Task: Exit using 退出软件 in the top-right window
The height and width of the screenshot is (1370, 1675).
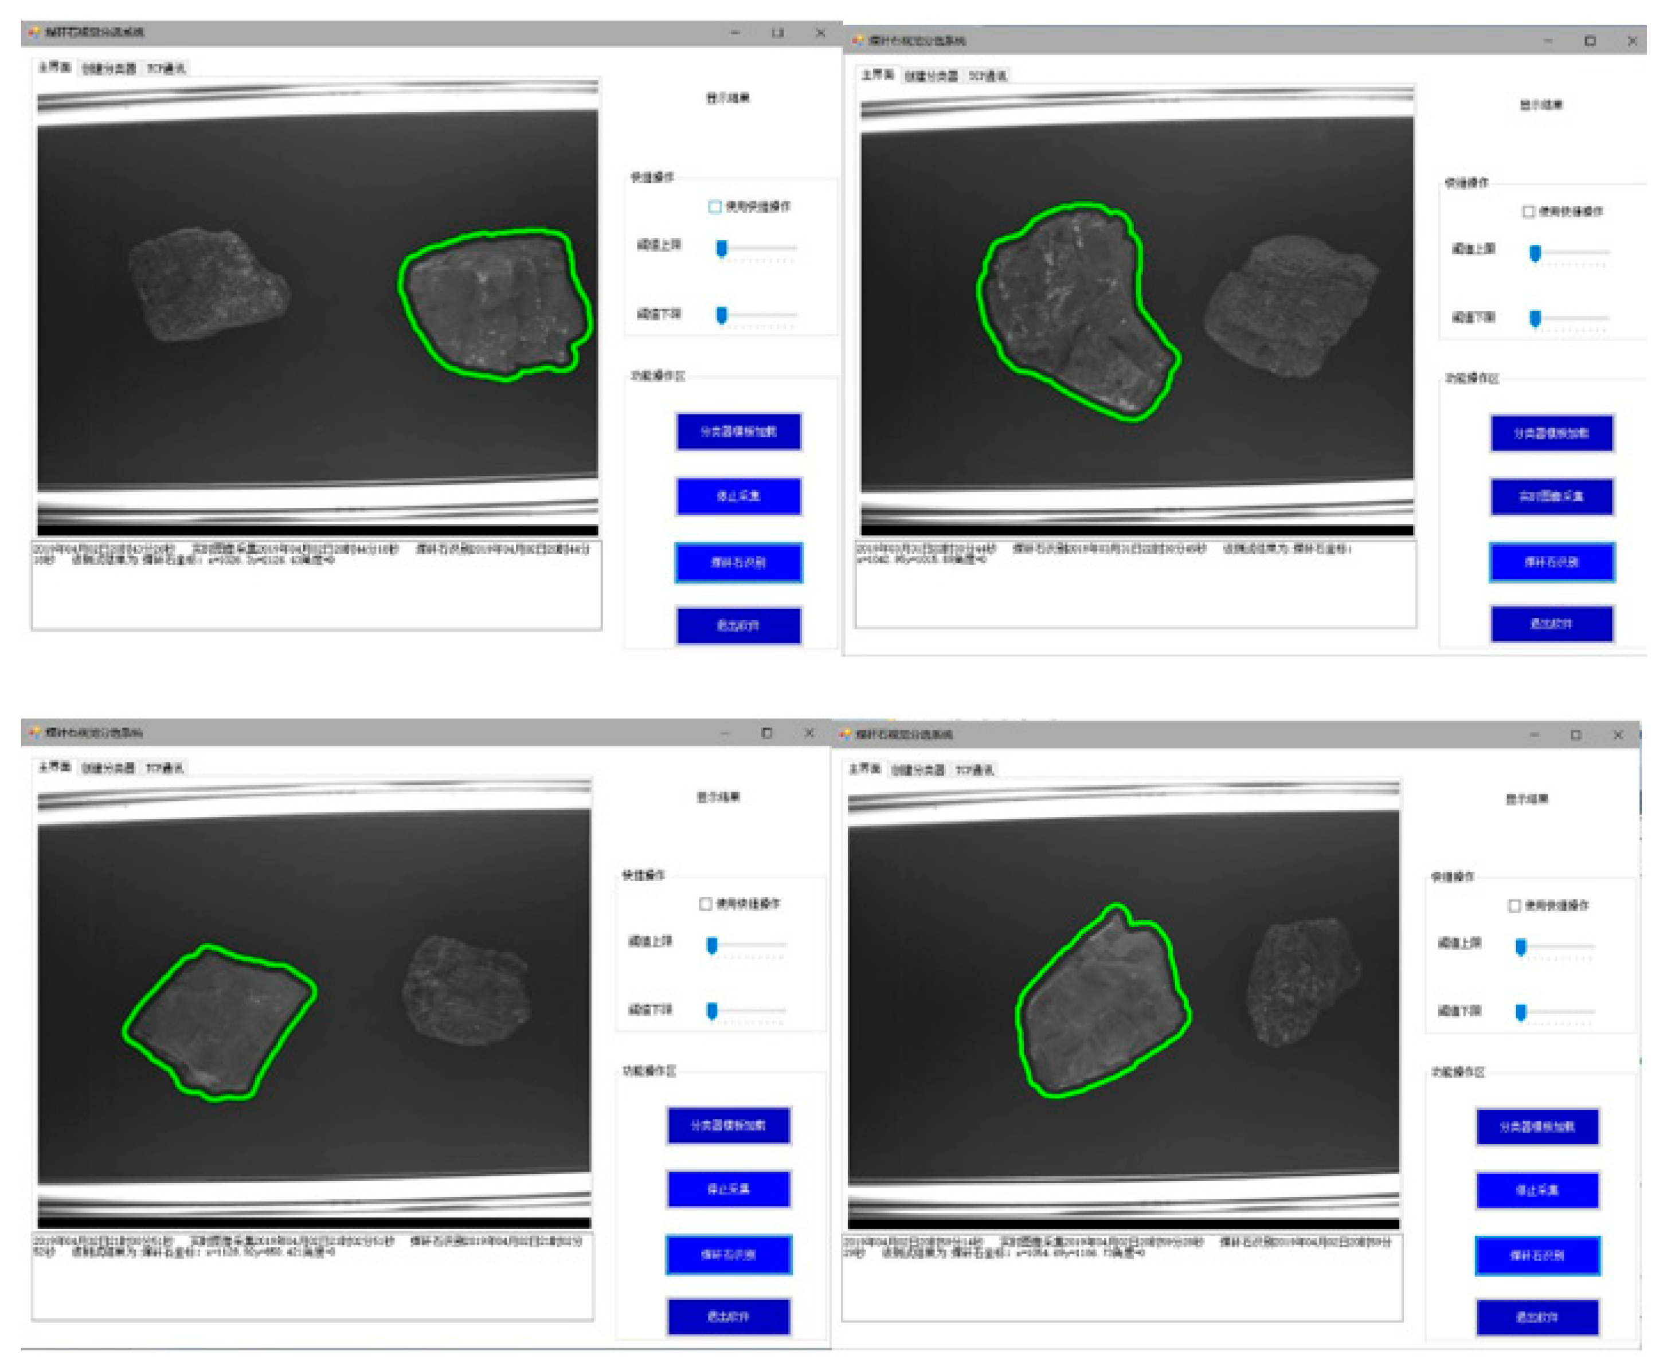Action: click(x=1552, y=624)
